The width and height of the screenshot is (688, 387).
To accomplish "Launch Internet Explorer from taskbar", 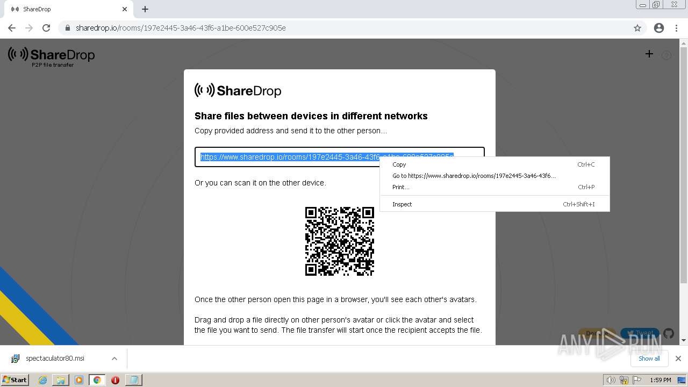I will click(x=43, y=380).
